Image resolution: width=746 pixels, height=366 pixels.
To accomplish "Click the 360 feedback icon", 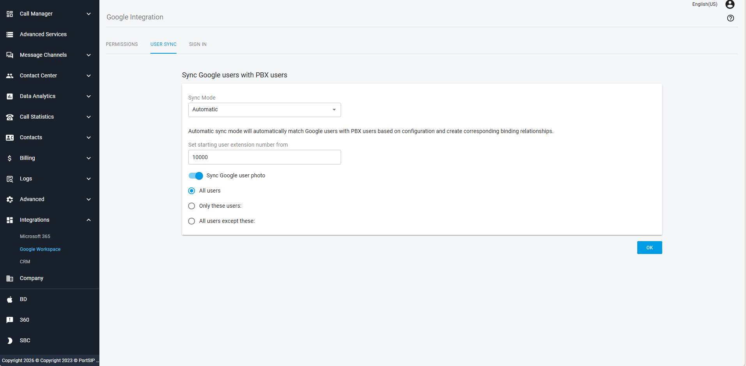I will (10, 320).
